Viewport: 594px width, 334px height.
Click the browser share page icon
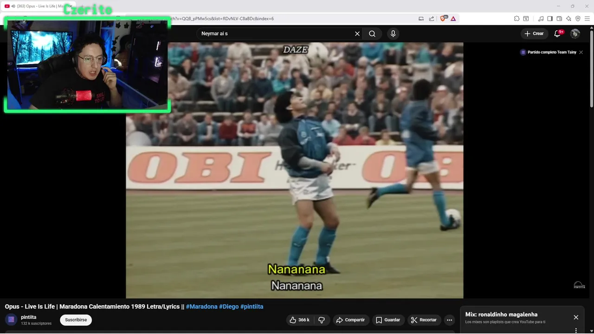point(432,19)
